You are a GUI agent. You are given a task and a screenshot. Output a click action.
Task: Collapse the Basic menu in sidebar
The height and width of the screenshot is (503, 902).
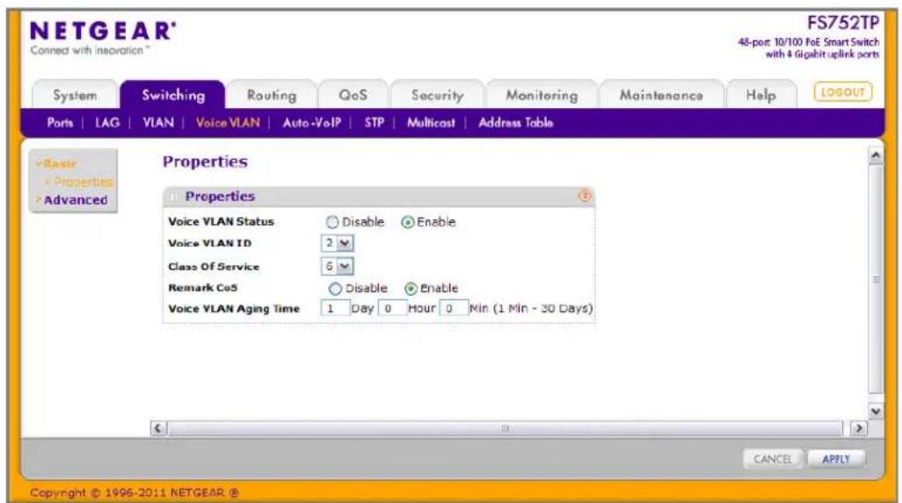coord(56,163)
